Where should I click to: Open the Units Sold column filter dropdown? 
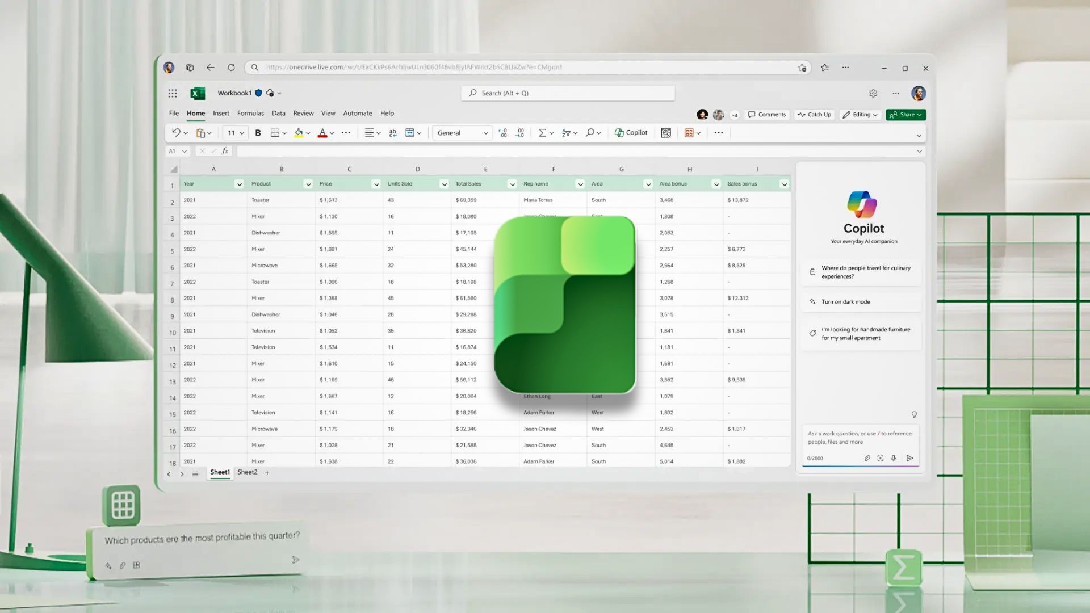(x=444, y=184)
